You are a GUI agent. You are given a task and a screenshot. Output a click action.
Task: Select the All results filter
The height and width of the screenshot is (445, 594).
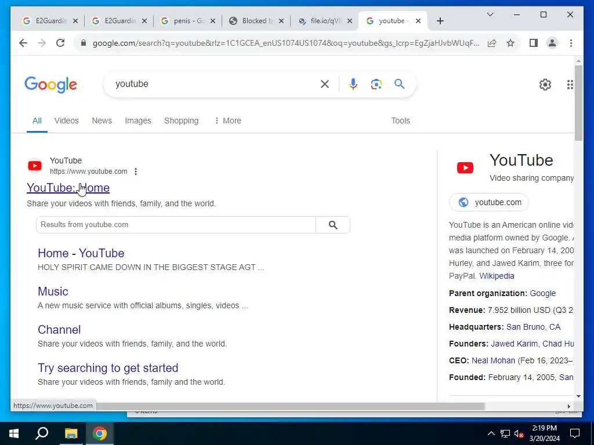click(37, 121)
